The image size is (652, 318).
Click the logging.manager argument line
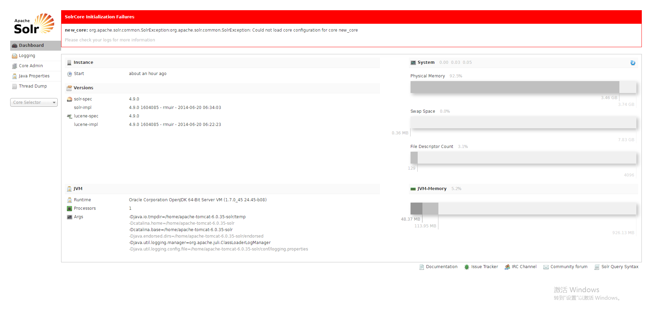(x=200, y=243)
